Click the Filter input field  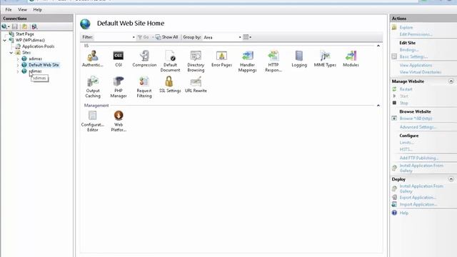(x=114, y=37)
